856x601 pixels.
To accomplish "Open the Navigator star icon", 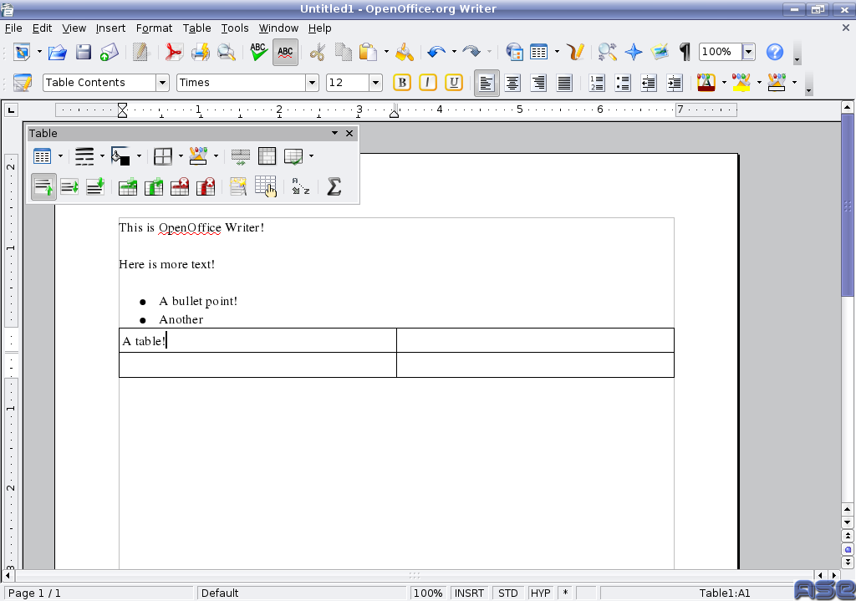I will point(634,53).
